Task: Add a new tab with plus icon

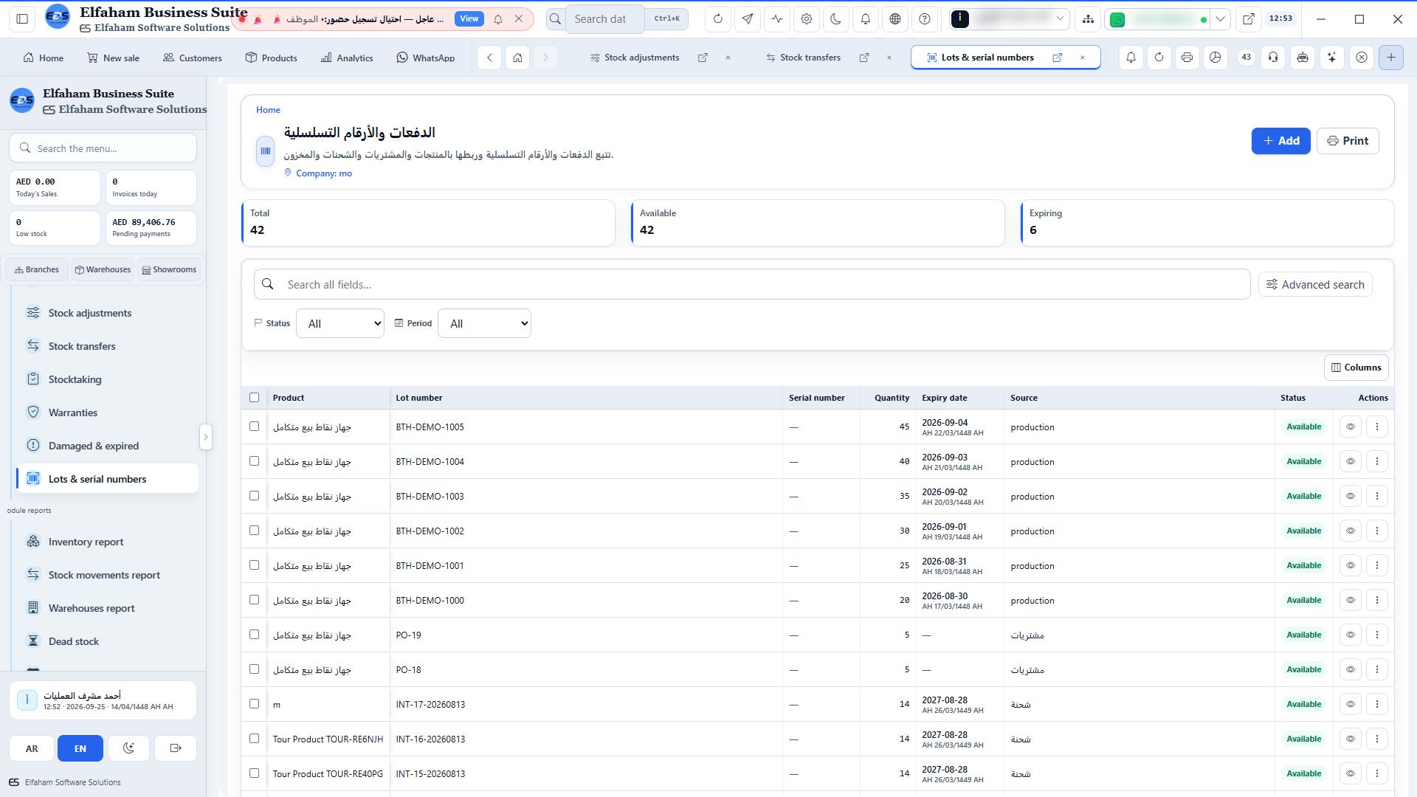Action: pos(1391,58)
